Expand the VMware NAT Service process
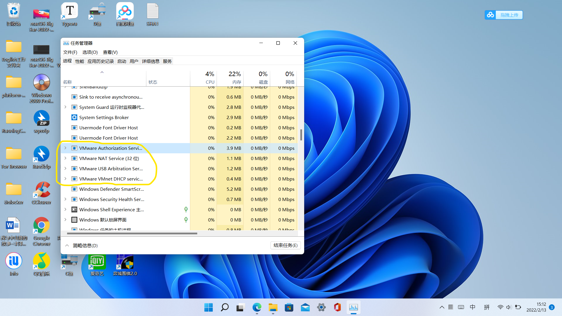The height and width of the screenshot is (316, 562). click(65, 158)
